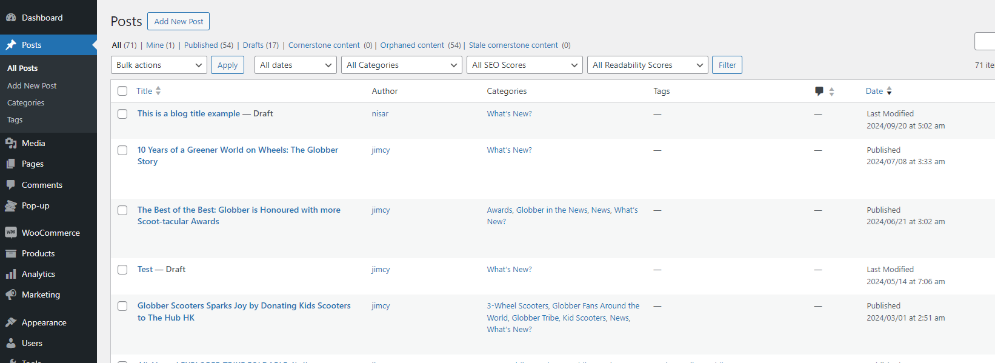Open Add New Post submenu item
The width and height of the screenshot is (995, 363).
pos(32,85)
